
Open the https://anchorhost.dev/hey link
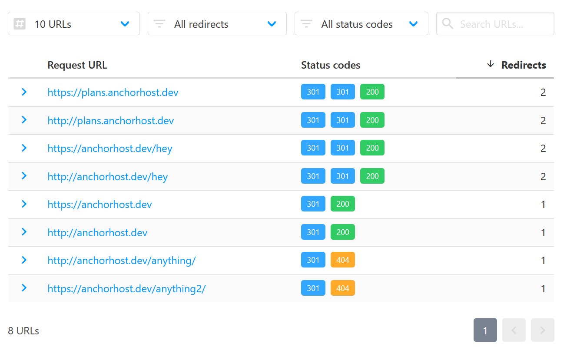point(110,149)
